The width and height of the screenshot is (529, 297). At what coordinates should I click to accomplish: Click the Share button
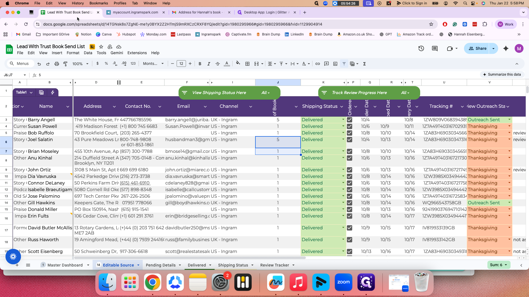(477, 48)
